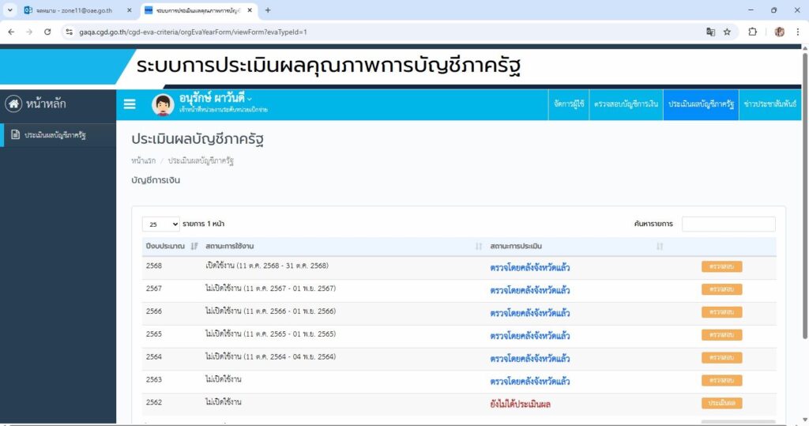Click the user avatar picture
The image size is (809, 426).
click(163, 104)
